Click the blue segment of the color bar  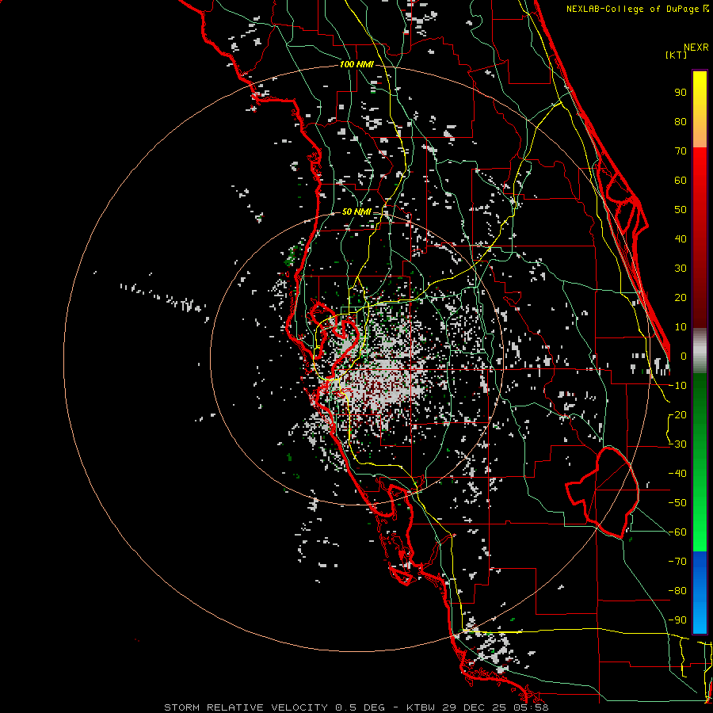tap(700, 593)
